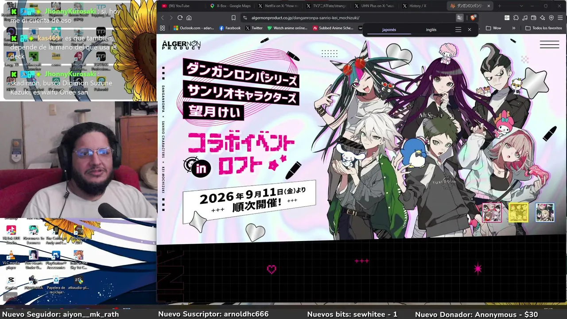This screenshot has width=567, height=319.
Task: Open the Leo AI sparkle icon
Action: [x=542, y=18]
